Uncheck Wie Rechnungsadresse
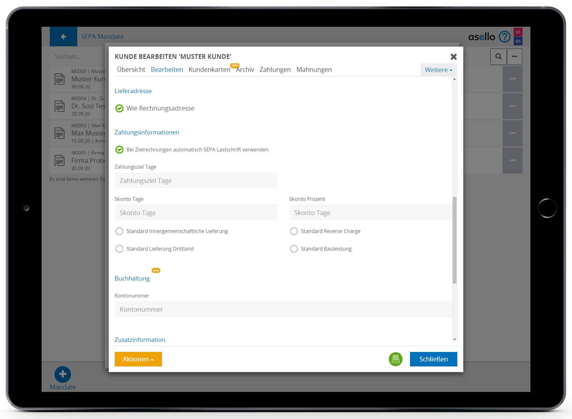Screen dimensions: 572x419 [119, 108]
